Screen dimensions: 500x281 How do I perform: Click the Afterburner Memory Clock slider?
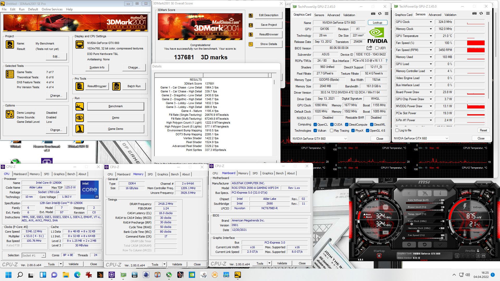[424, 231]
